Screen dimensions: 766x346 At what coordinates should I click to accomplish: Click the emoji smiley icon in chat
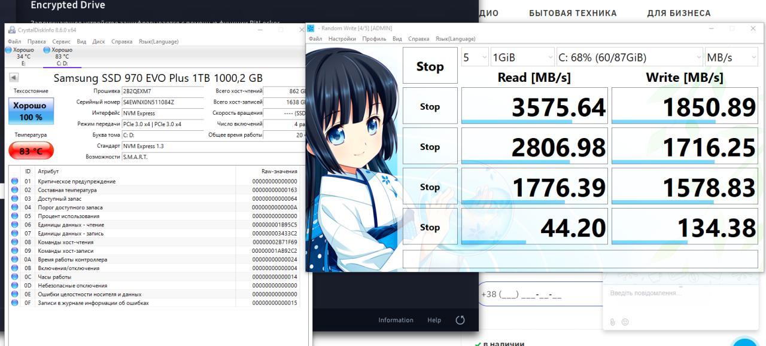625,322
